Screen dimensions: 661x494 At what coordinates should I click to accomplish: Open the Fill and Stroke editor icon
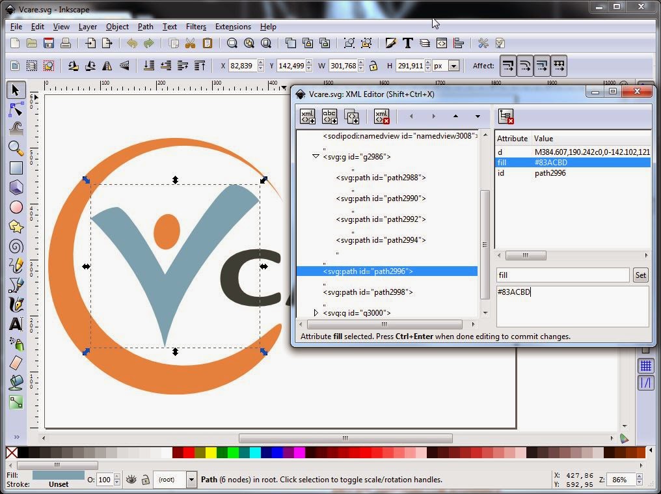[x=391, y=43]
